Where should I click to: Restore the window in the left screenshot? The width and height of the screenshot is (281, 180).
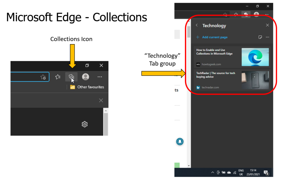coord(87,65)
